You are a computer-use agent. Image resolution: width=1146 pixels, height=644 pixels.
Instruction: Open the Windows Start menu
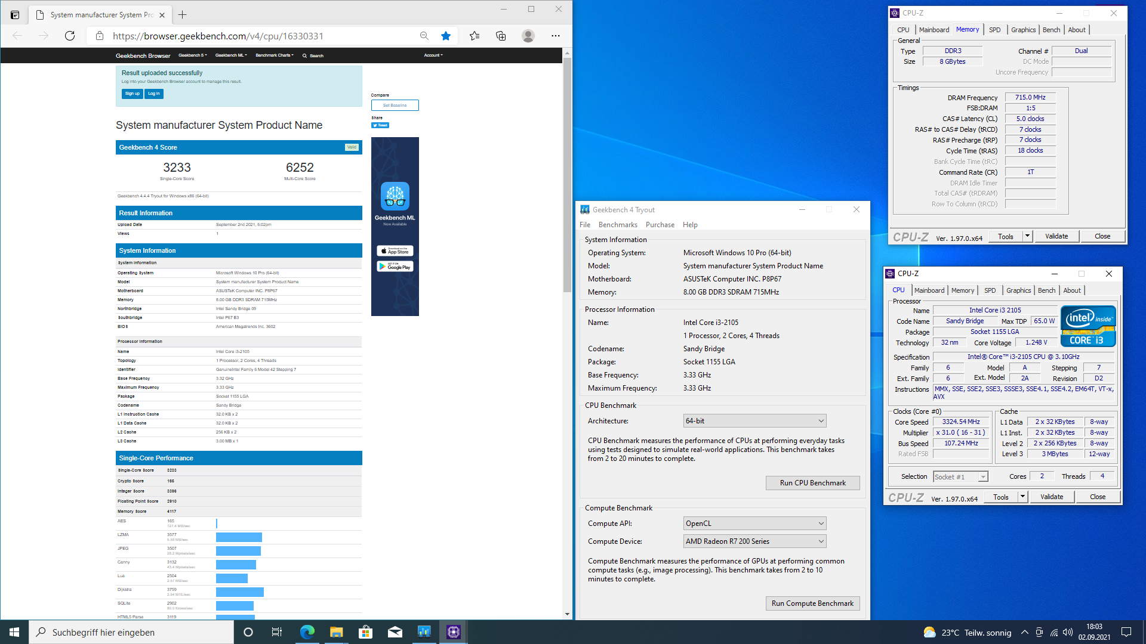tap(14, 632)
